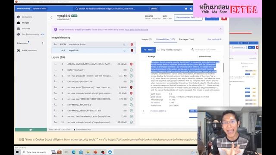Click vulnerability shield on layer 0 ADD file
Viewport: 276px width, 155px height.
point(131,64)
